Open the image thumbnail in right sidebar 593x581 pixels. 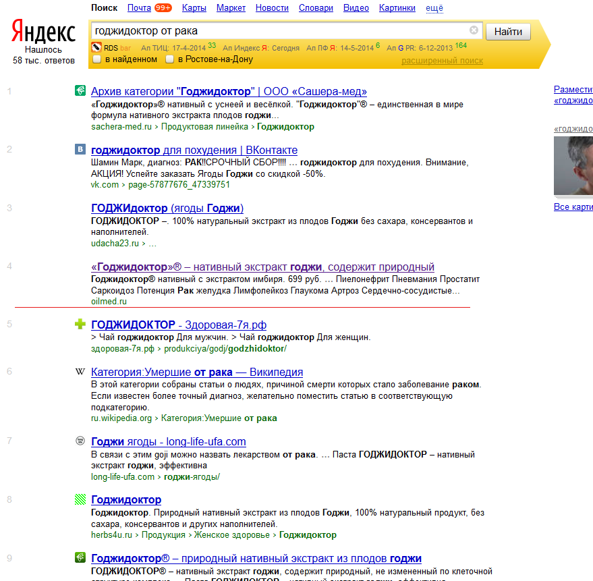tap(573, 166)
